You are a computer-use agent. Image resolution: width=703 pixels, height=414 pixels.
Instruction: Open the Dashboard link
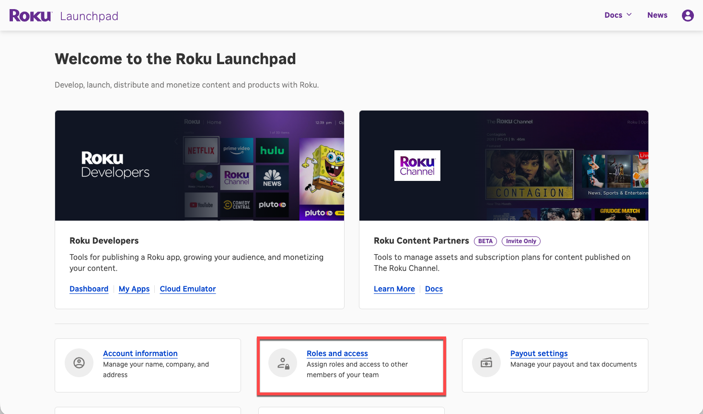point(89,289)
